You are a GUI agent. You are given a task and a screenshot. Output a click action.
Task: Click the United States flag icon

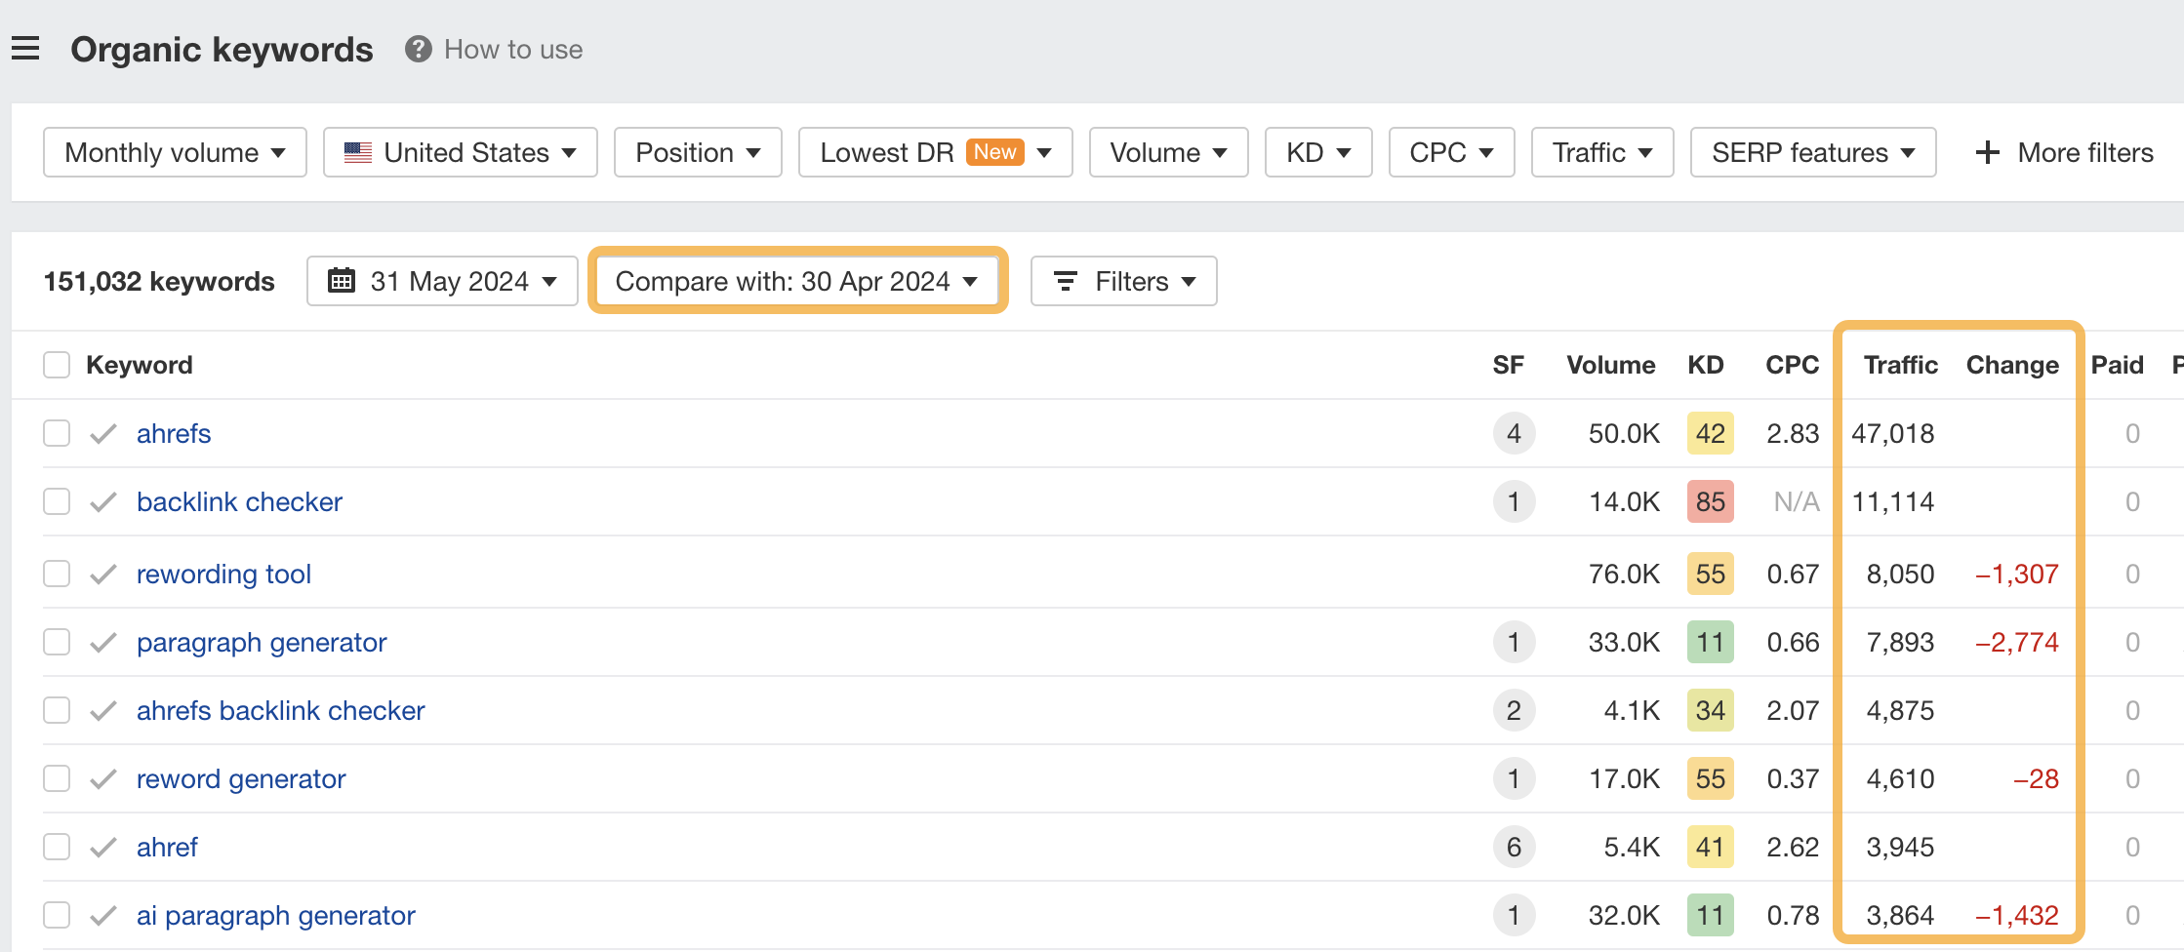(x=357, y=152)
